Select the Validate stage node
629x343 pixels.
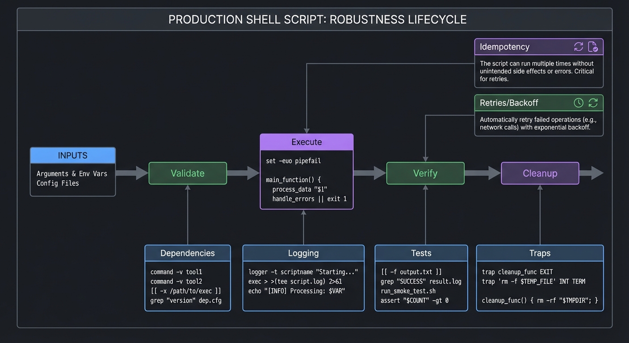point(188,173)
